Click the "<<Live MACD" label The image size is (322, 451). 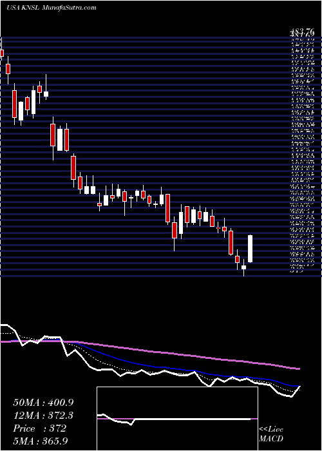[x=271, y=435]
